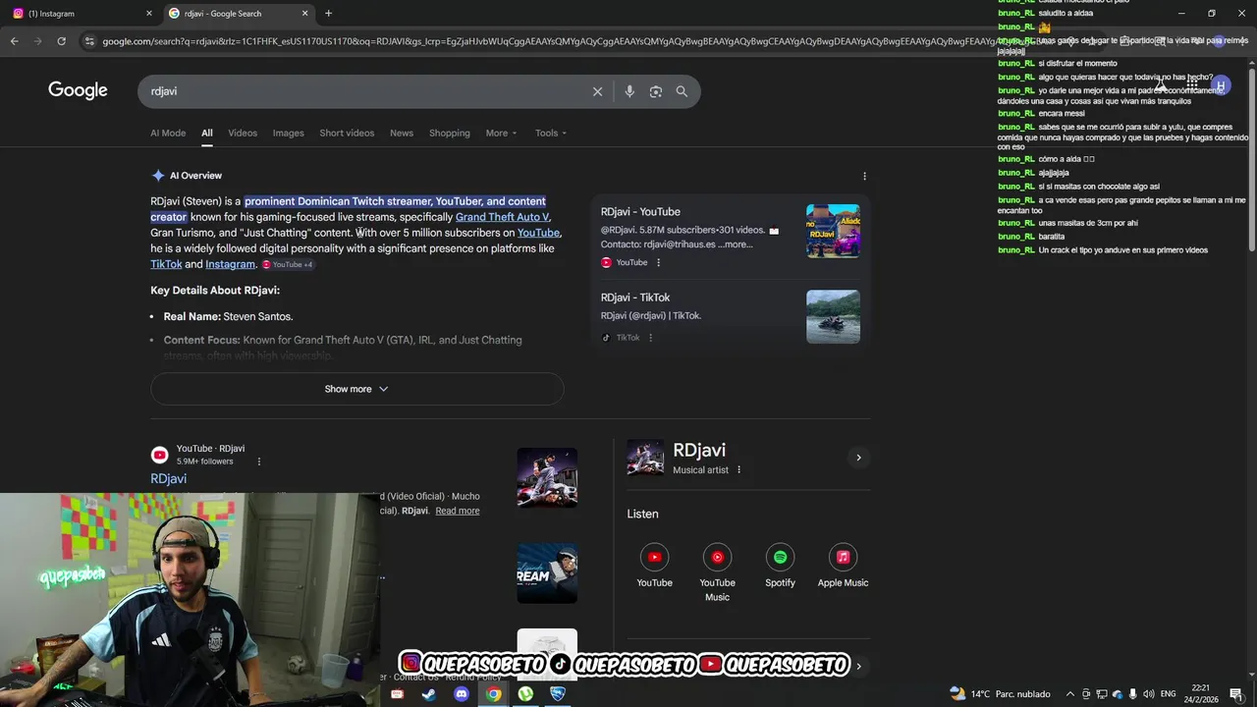The width and height of the screenshot is (1257, 707).
Task: Open the YouTube link in AI overview
Action: coord(538,233)
